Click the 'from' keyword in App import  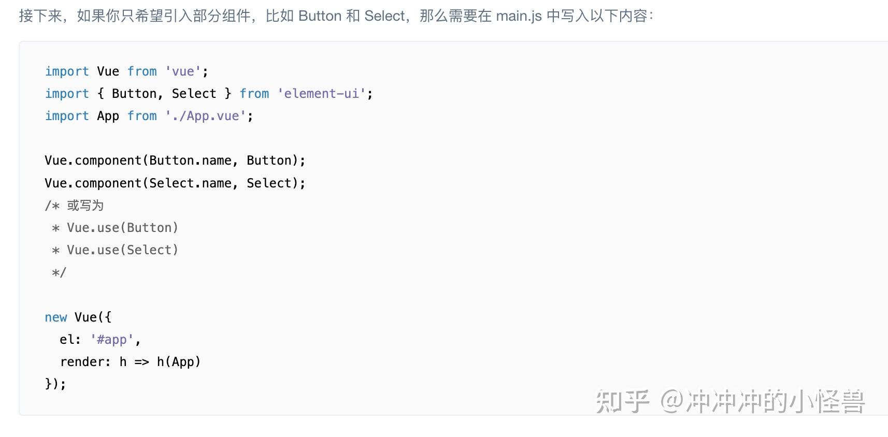coord(142,116)
